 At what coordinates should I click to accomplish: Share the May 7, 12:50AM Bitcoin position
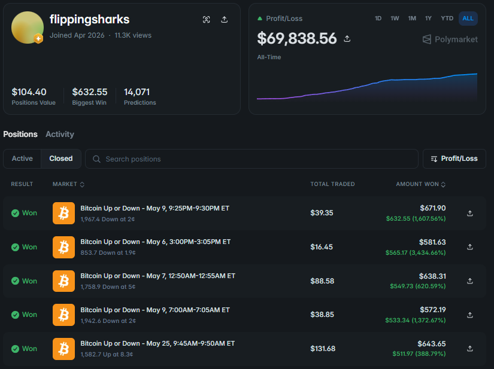[469, 281]
